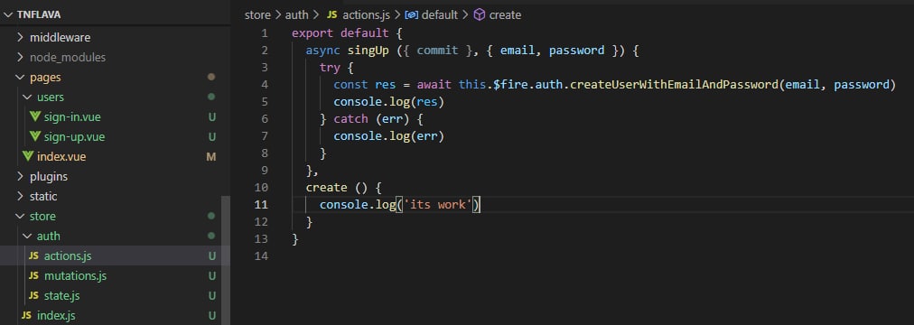Click the 'its work' string literal
The image size is (914, 325).
pyautogui.click(x=438, y=204)
